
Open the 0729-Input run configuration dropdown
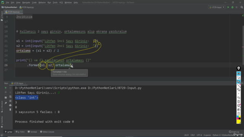click(217, 7)
